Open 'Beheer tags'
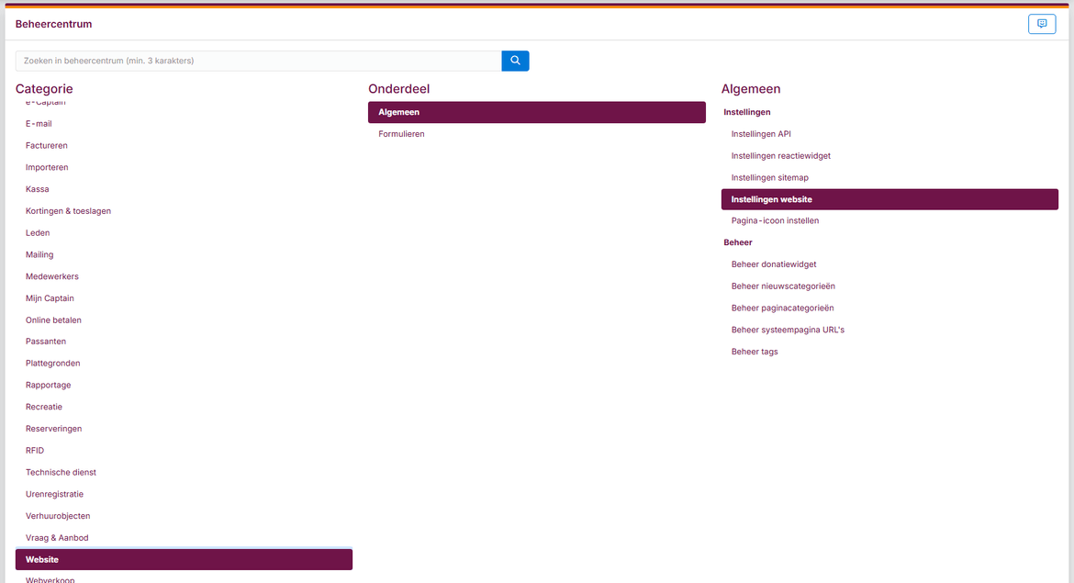The image size is (1074, 583). pos(754,351)
